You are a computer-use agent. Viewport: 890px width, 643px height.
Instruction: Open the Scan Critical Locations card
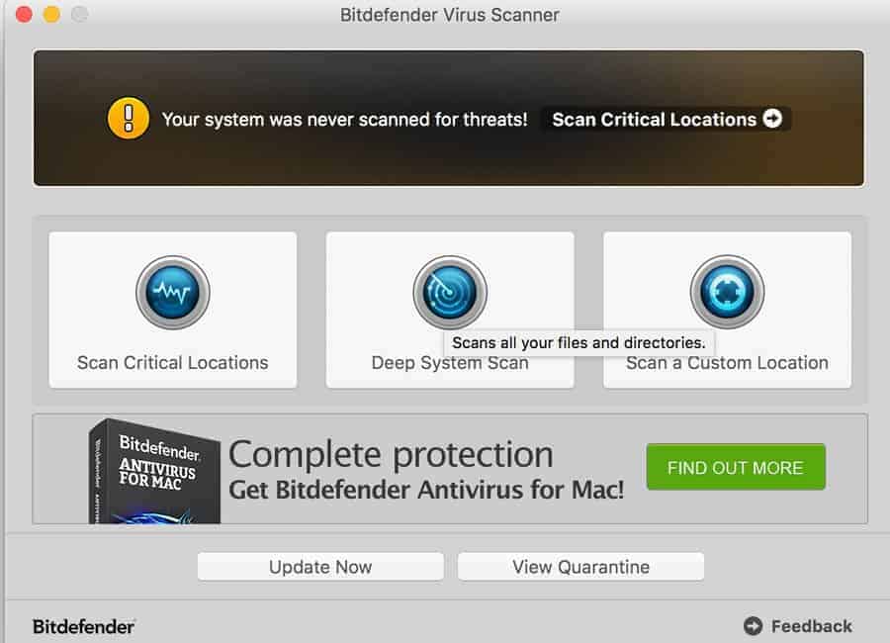(172, 310)
